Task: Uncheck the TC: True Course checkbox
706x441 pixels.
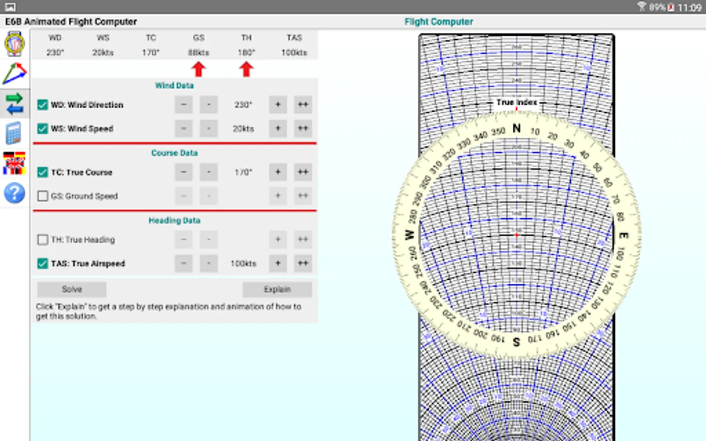Action: click(43, 172)
